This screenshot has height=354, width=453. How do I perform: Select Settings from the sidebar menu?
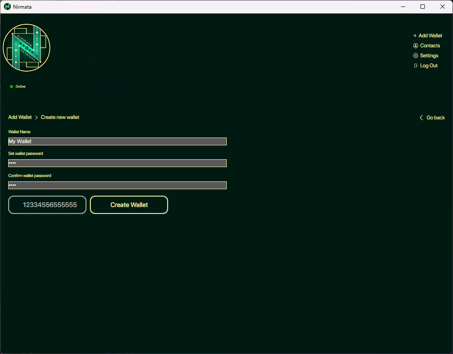(429, 55)
